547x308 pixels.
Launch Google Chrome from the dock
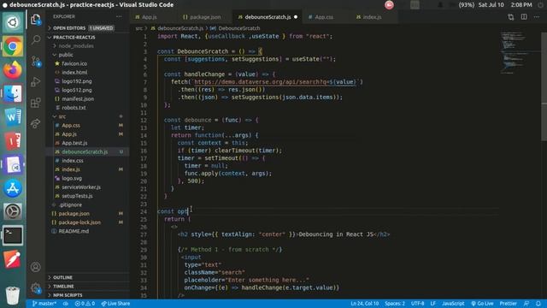tap(13, 46)
